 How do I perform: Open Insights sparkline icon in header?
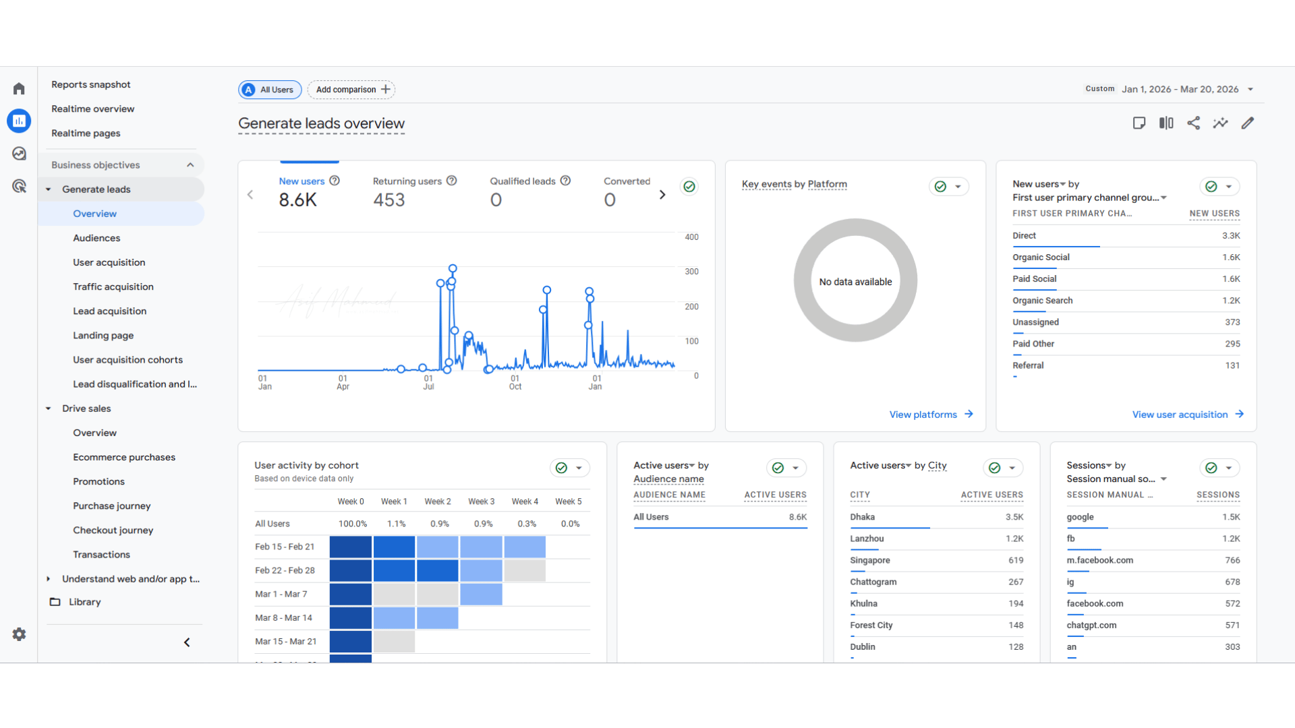pyautogui.click(x=1220, y=123)
